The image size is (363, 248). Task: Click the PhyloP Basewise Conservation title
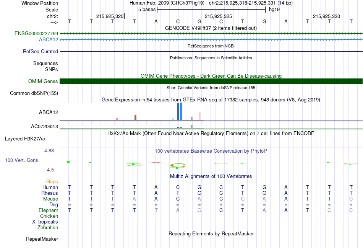[211, 151]
